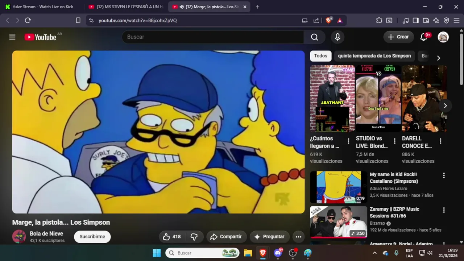Image resolution: width=464 pixels, height=261 pixels.
Task: View site information in the address bar
Action: [91, 21]
